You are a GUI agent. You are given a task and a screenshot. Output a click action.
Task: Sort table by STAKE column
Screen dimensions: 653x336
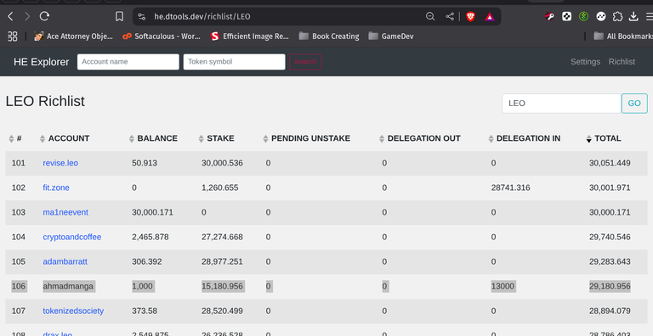(217, 138)
